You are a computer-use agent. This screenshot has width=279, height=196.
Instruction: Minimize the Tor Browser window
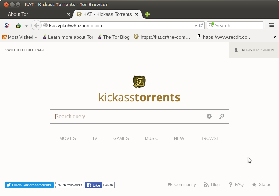(12, 5)
